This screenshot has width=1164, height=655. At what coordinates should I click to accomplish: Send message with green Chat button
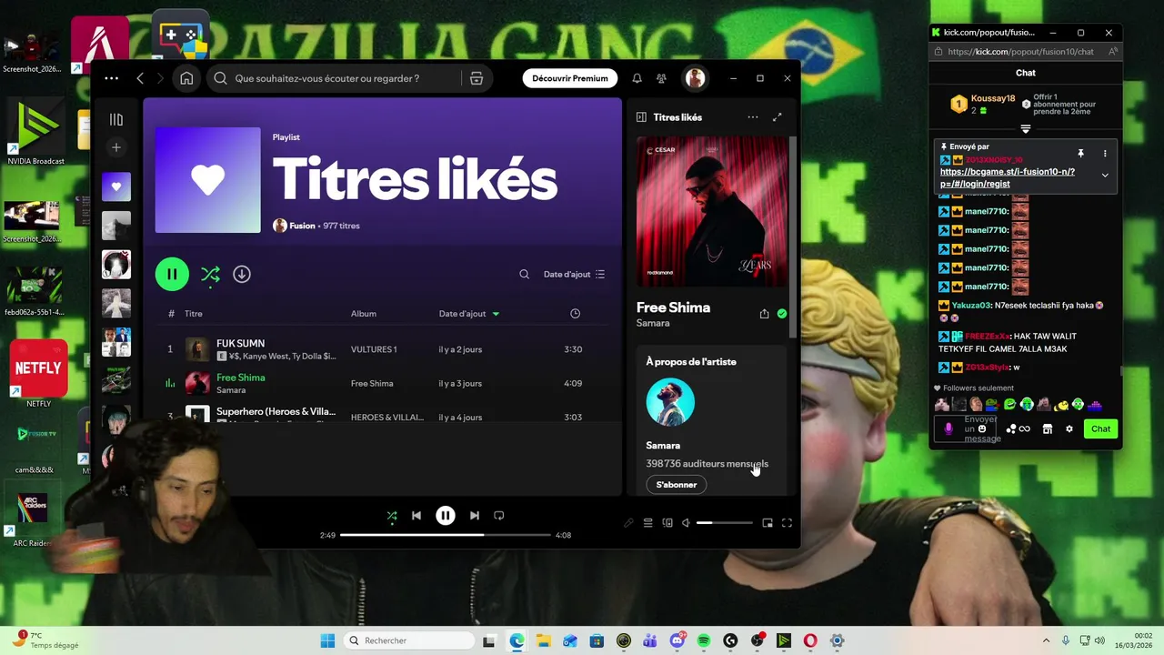[1101, 429]
